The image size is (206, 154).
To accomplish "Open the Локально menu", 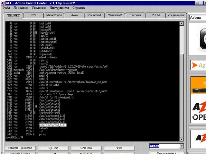I will tap(21, 8).
